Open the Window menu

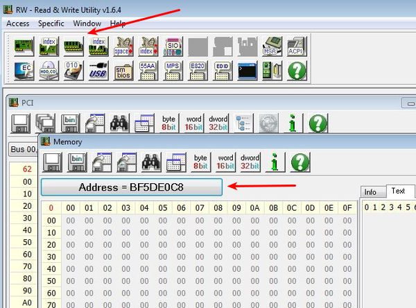tap(87, 24)
